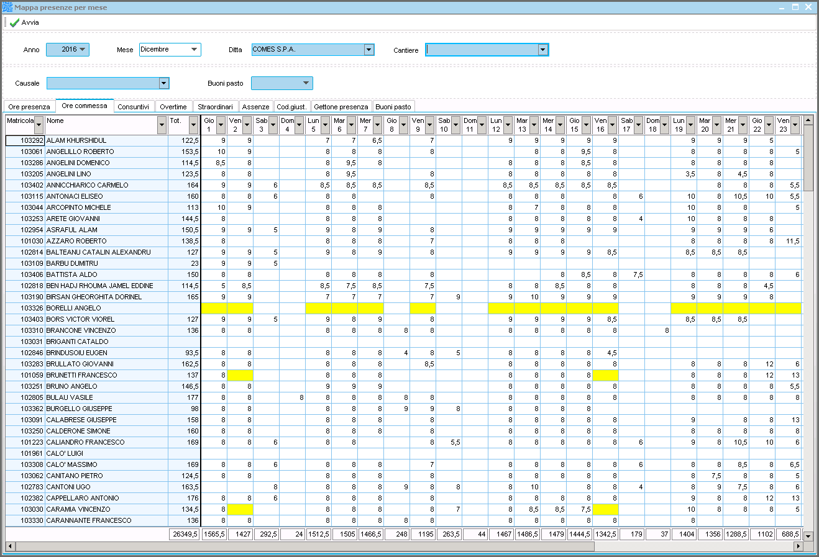This screenshot has width=819, height=557.
Task: Click the Cantiere input field
Action: pyautogui.click(x=482, y=50)
